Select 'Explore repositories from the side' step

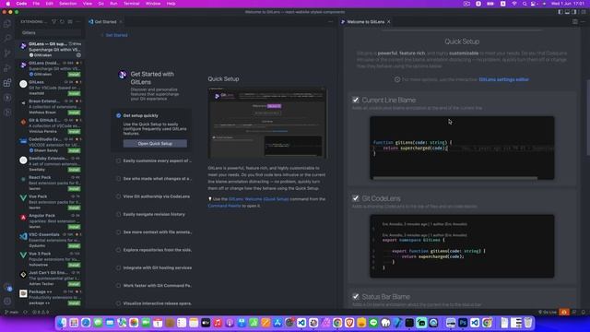(x=154, y=250)
